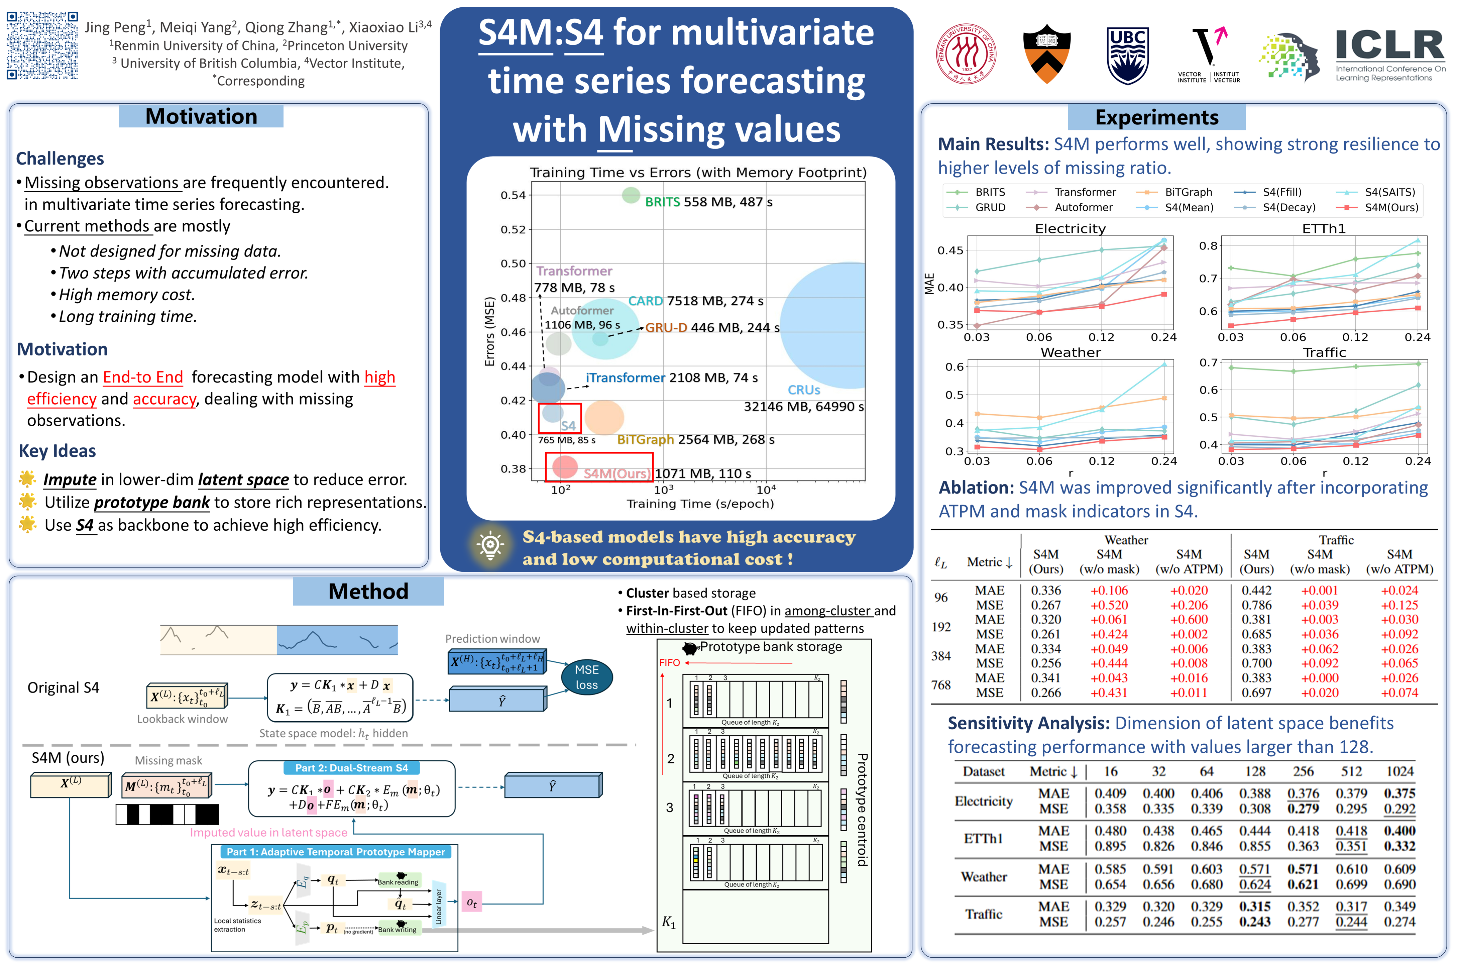Click the Part 2: Dual-Stream S4 label
The image size is (1459, 963).
point(351,768)
